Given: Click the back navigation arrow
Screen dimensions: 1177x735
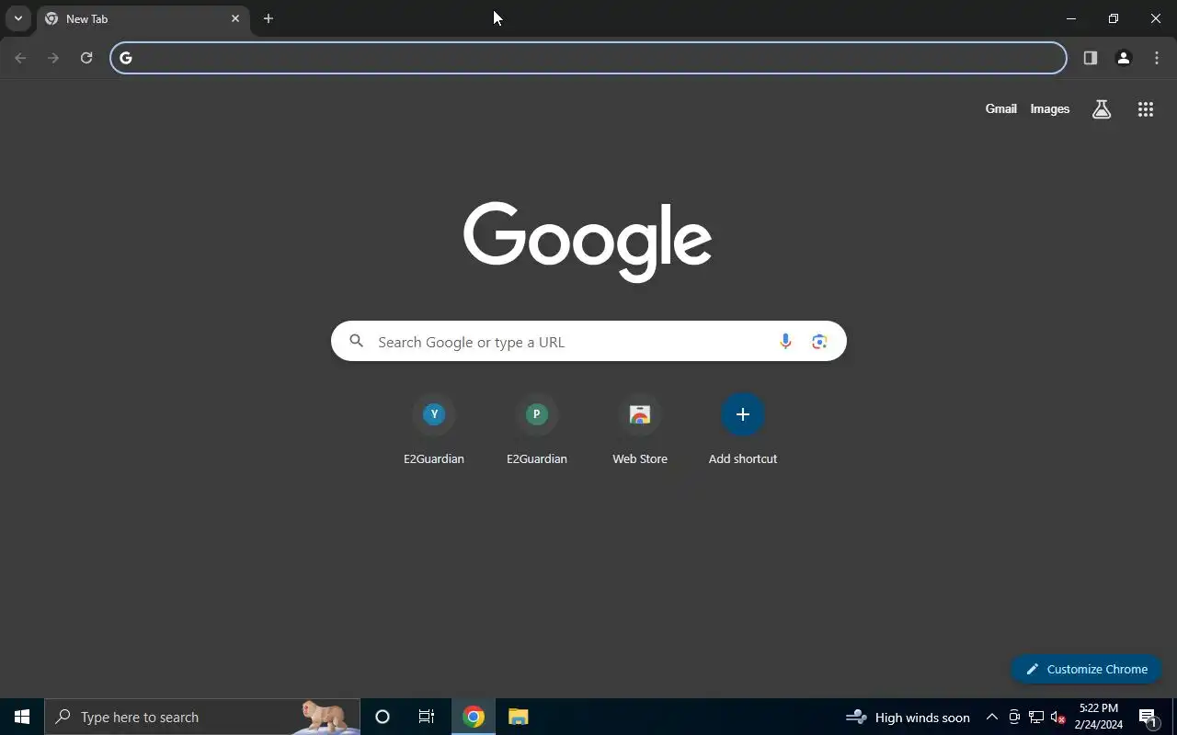Looking at the screenshot, I should point(20,58).
